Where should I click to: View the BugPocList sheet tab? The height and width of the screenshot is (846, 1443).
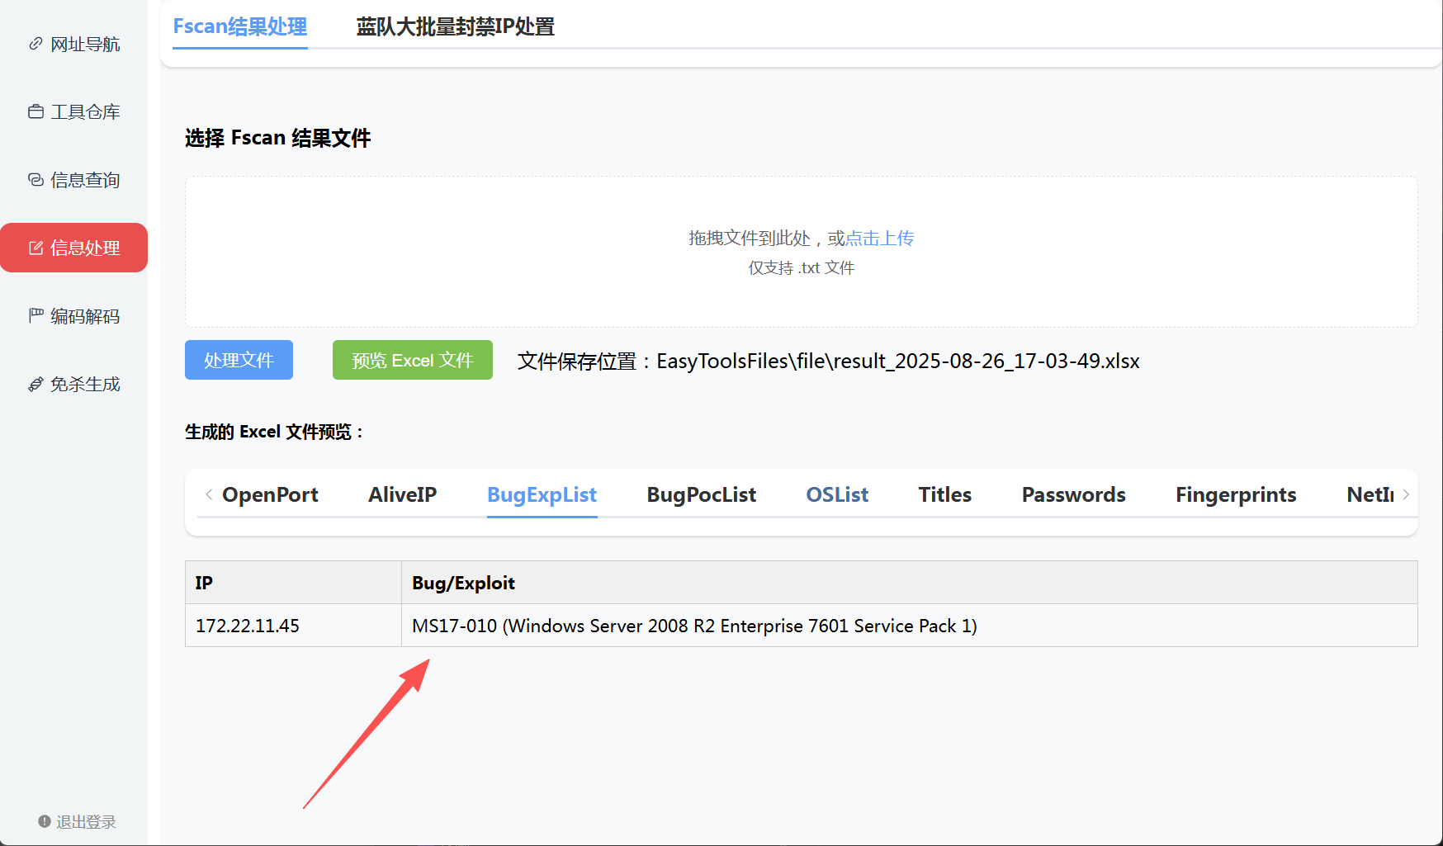click(x=701, y=494)
